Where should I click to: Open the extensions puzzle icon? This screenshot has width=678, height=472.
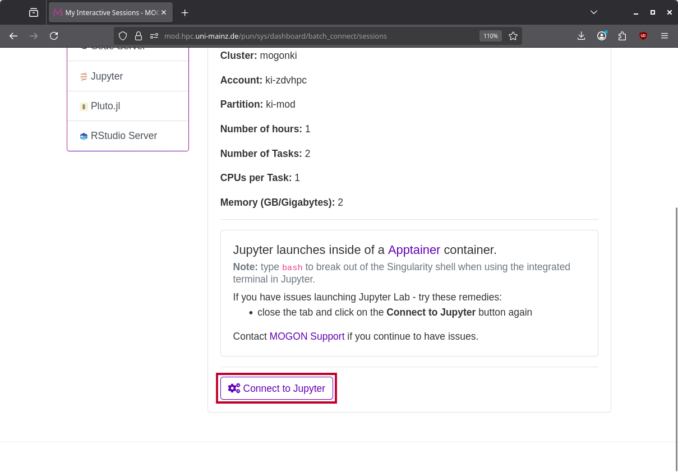pyautogui.click(x=622, y=36)
